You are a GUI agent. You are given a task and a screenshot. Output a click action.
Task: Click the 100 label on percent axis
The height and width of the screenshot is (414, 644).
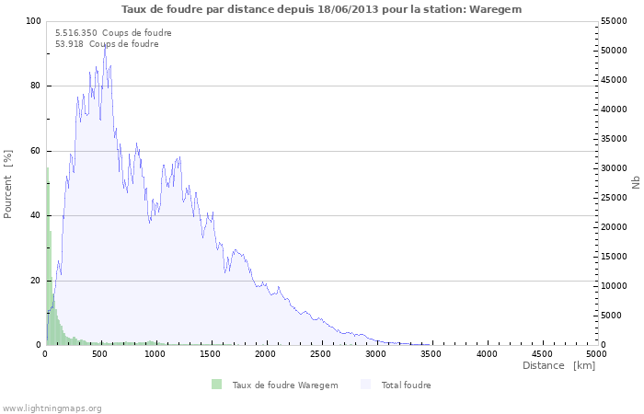34,21
